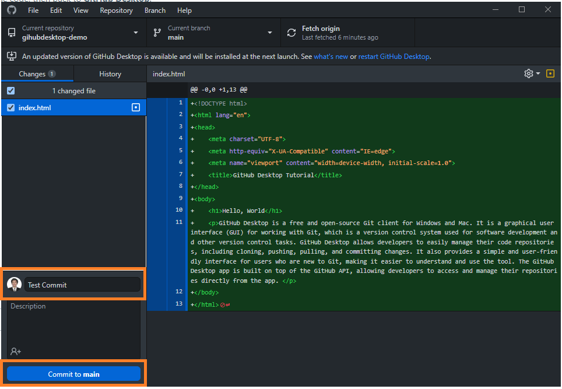The width and height of the screenshot is (562, 389).
Task: Open the Branch menu
Action: point(155,10)
